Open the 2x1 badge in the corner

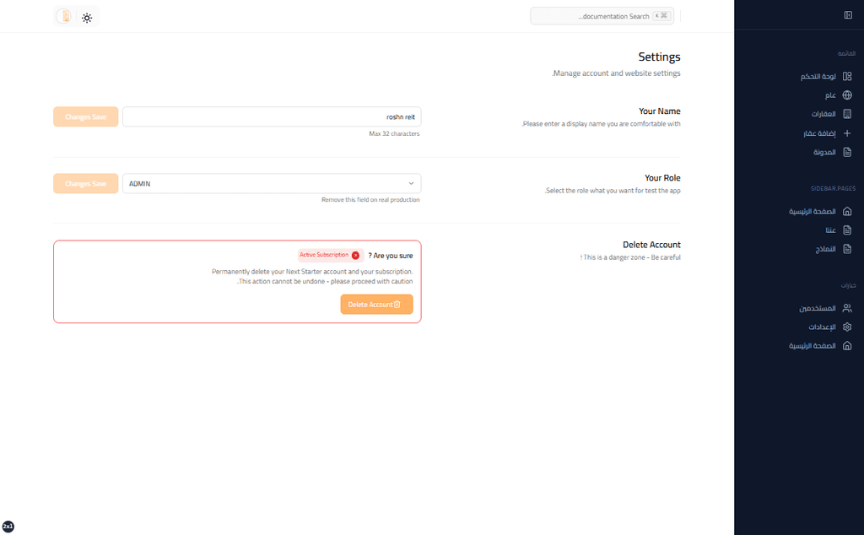[8, 527]
